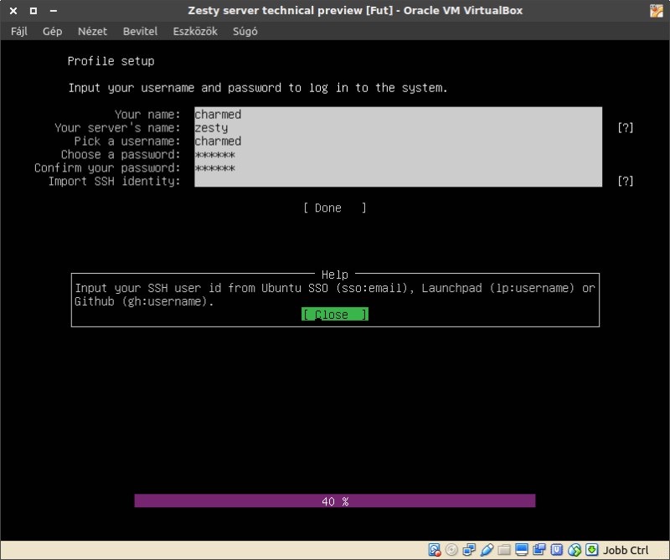Image resolution: width=670 pixels, height=560 pixels.
Task: Click the mouse integration status icon
Action: click(575, 550)
